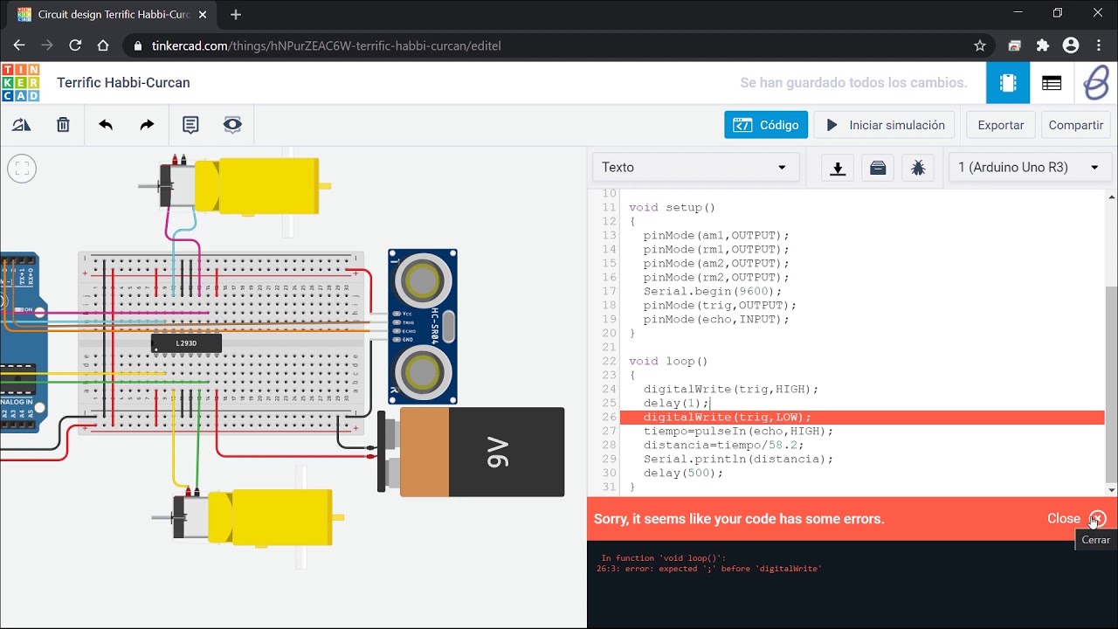Viewport: 1118px width, 629px height.
Task: Click the Compartir button
Action: pyautogui.click(x=1075, y=125)
